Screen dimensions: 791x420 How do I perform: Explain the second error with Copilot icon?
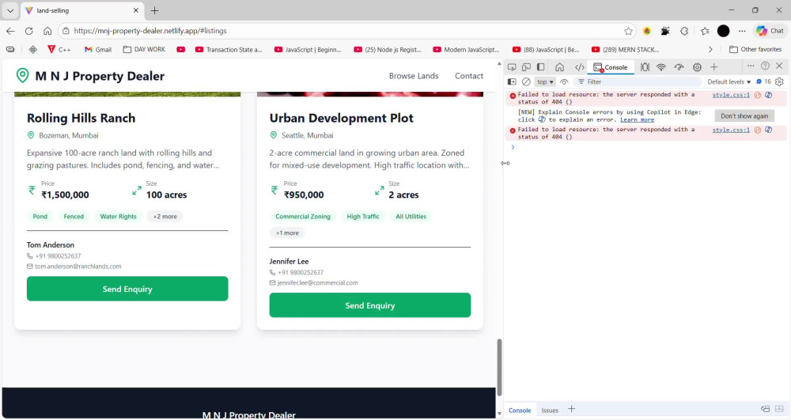768,130
